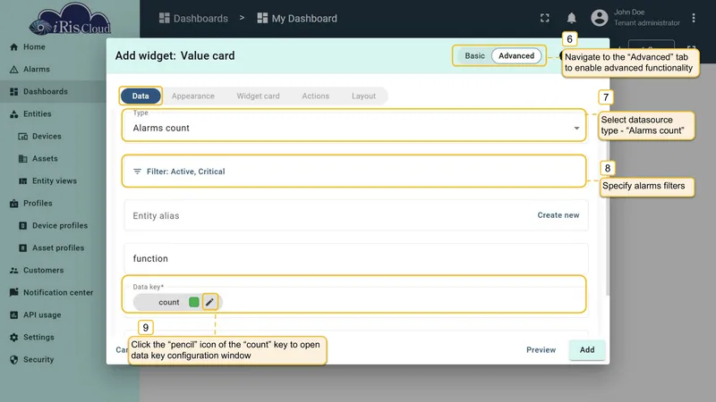Open notifications bell icon

click(571, 18)
